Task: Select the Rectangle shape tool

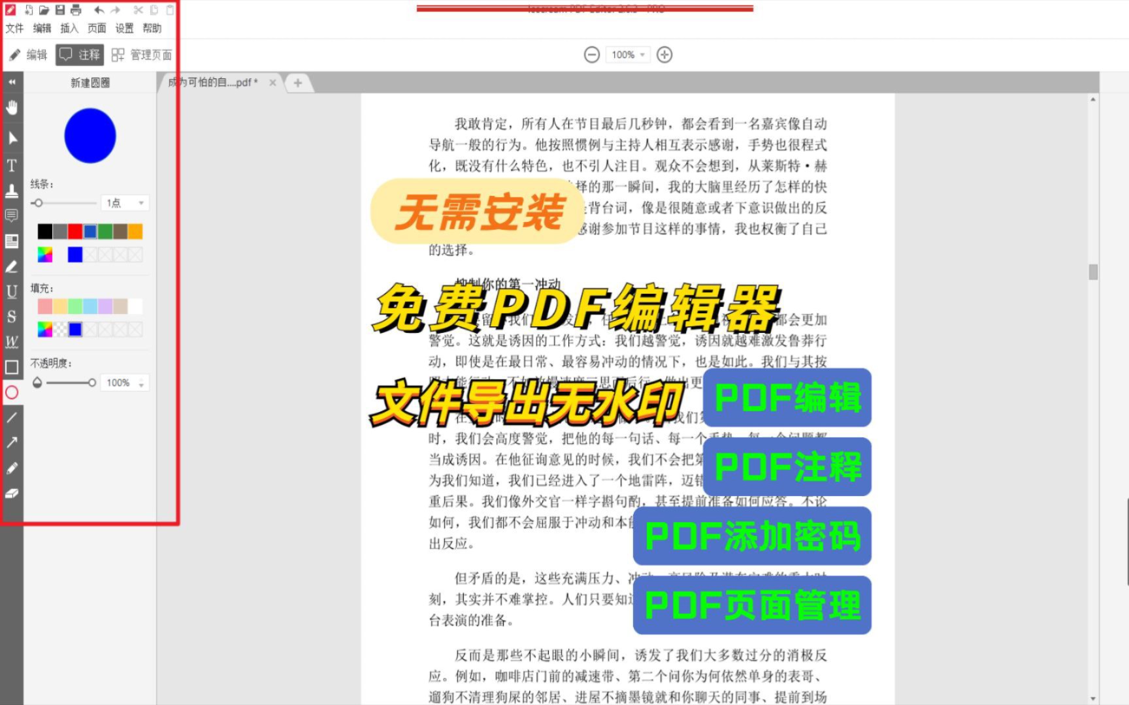Action: coord(12,367)
